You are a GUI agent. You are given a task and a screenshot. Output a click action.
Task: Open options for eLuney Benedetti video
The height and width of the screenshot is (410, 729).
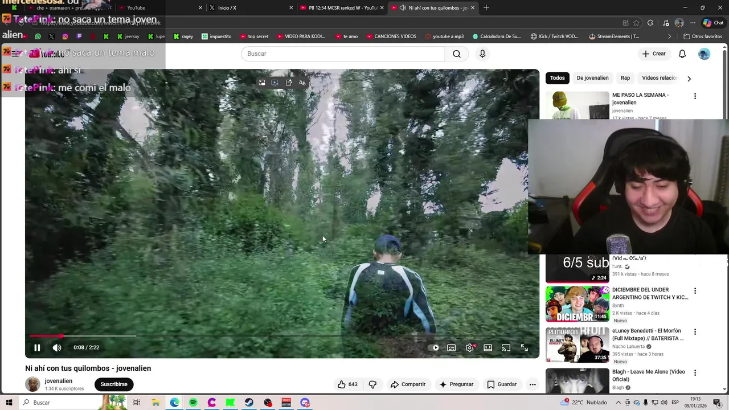tap(695, 332)
